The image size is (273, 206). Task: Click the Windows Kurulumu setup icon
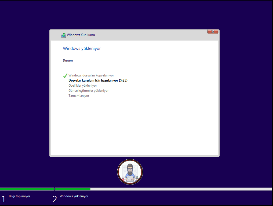64,35
